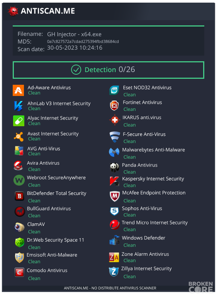Viewport: 217px width, 295px height.
Task: Click the Fortinet Antivirus icon
Action: click(x=114, y=106)
